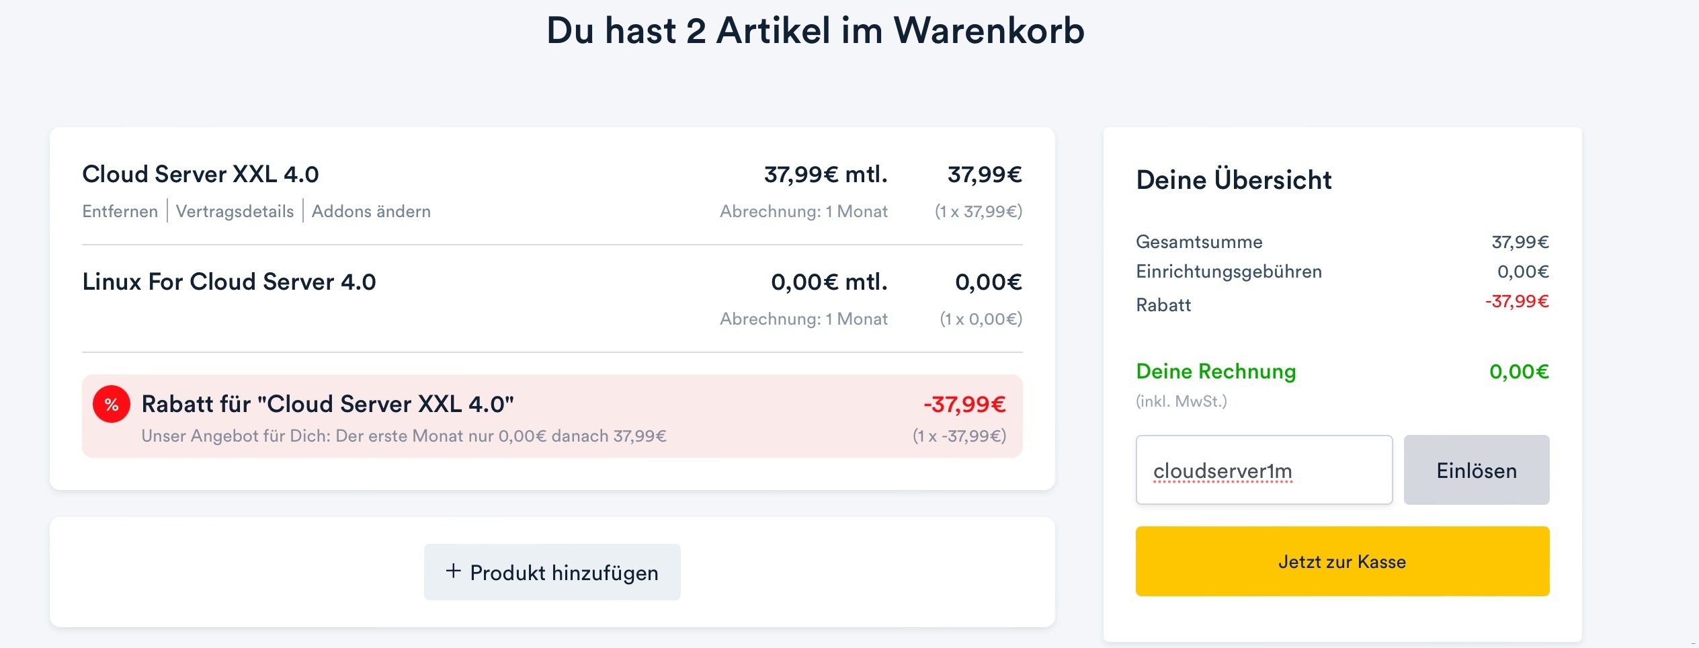The image size is (1699, 648).
Task: Click the Deine Übersicht heading
Action: click(x=1233, y=180)
